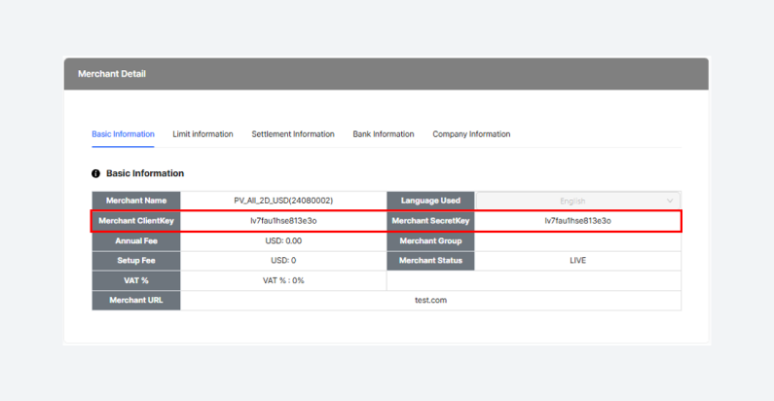Click the Annual Fee USD: 0.00 value
This screenshot has width=774, height=401.
[283, 240]
